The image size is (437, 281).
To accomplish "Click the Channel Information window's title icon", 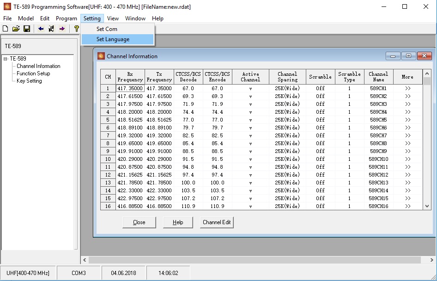I will 101,56.
